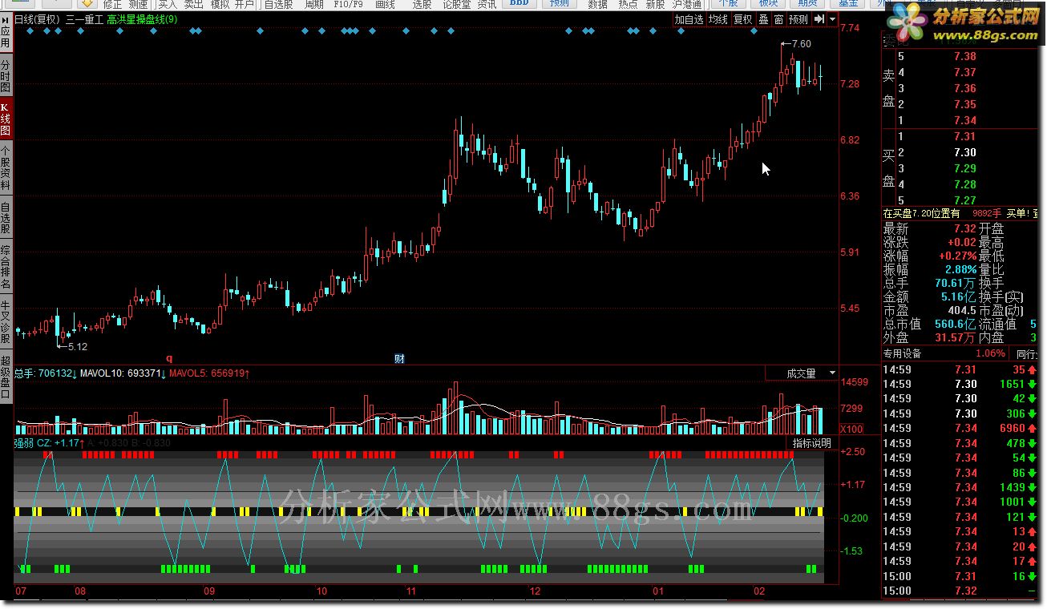The image size is (1047, 609).
Task: Click the 测速 toolbar item
Action: coord(138,4)
